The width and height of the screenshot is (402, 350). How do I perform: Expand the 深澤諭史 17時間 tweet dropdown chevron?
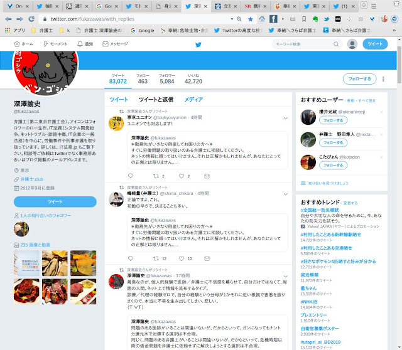[x=285, y=277]
